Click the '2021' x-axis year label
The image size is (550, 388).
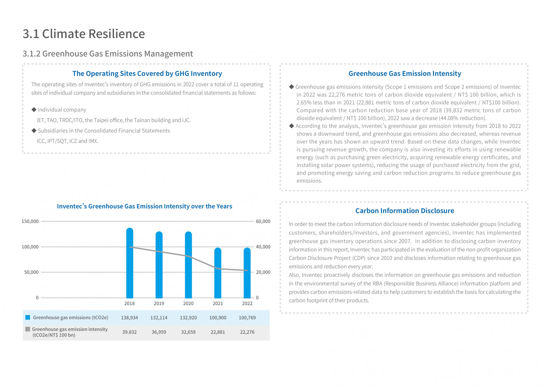pyautogui.click(x=218, y=303)
